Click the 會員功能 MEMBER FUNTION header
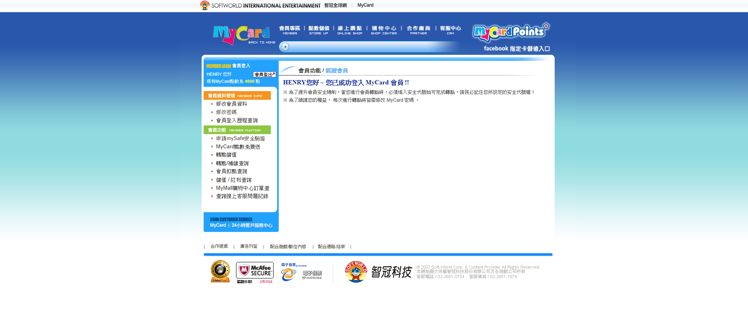This screenshot has height=312, width=748. tap(237, 130)
